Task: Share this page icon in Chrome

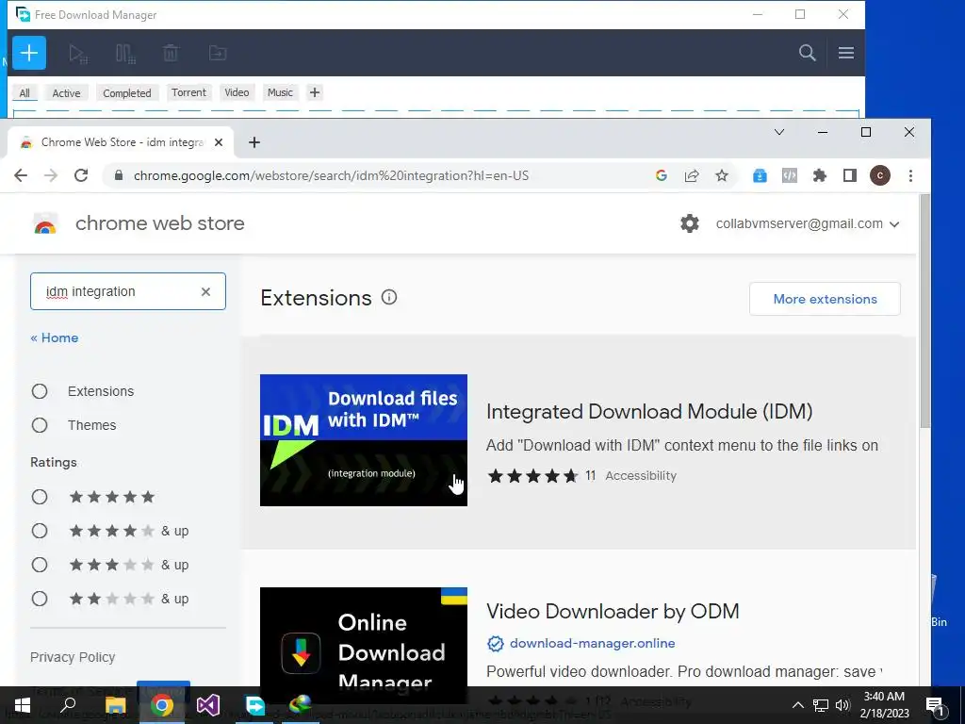Action: coord(691,175)
